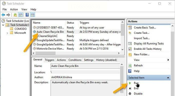Click the Create Task icon
Image resolution: width=175 pixels, height=96 pixels.
[130, 33]
